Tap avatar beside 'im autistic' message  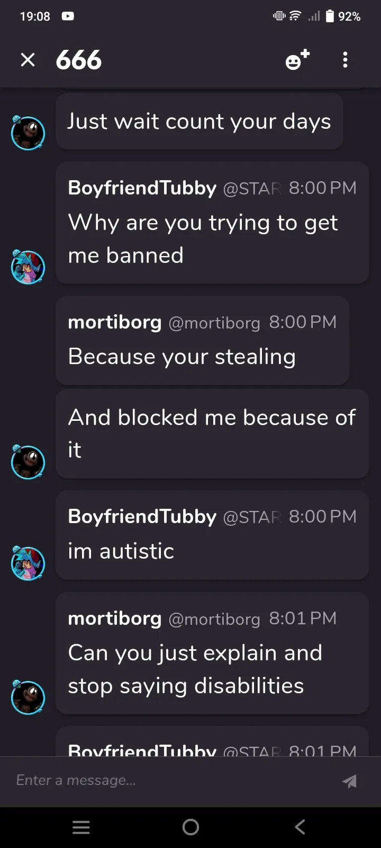click(28, 563)
